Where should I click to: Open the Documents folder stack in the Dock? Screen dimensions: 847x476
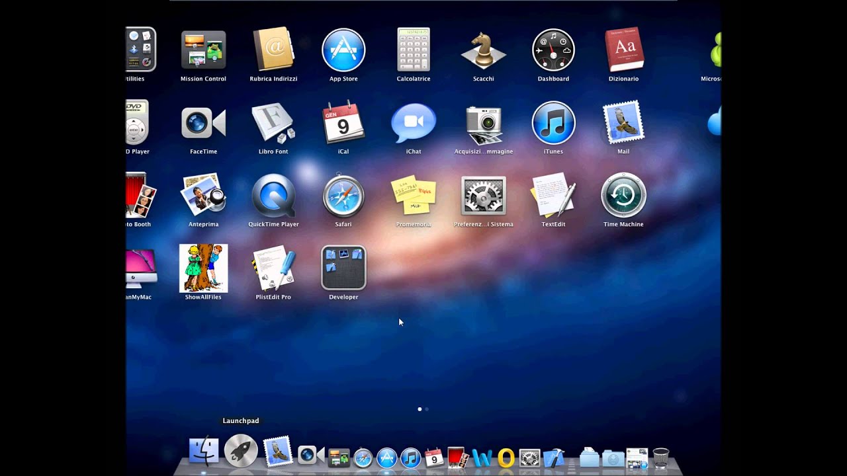point(589,457)
